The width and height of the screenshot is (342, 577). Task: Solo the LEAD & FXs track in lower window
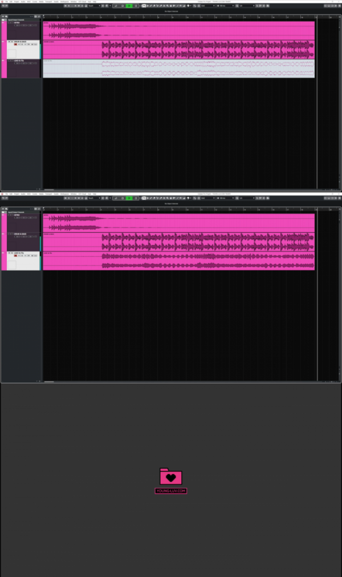click(12, 253)
